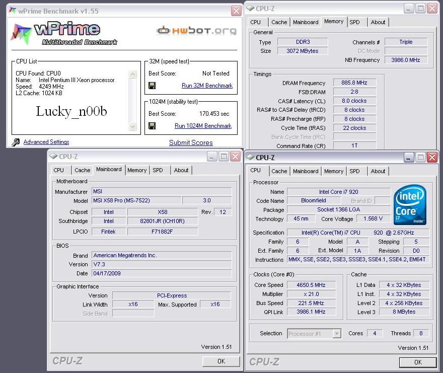Close the Mainboard CPU-Z window
443x373 pixels.
pos(235,156)
